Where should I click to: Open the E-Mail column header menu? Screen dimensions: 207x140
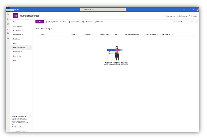(x=74, y=34)
